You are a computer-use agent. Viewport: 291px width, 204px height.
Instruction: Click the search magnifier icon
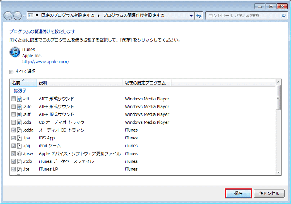(x=283, y=16)
